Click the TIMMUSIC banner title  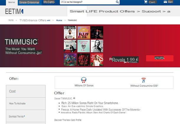pos(21,42)
